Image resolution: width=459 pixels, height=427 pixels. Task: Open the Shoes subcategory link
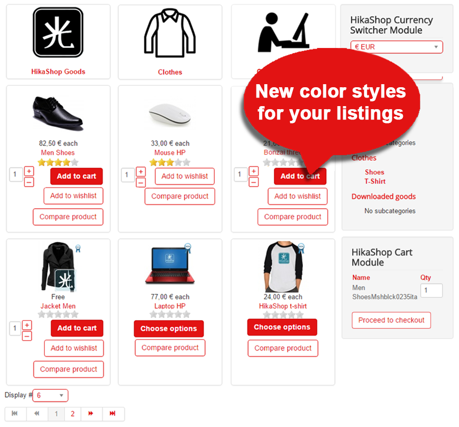pos(374,172)
